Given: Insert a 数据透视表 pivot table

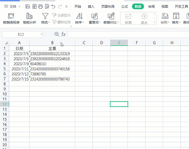Looking at the screenshot, I should click(11, 18).
